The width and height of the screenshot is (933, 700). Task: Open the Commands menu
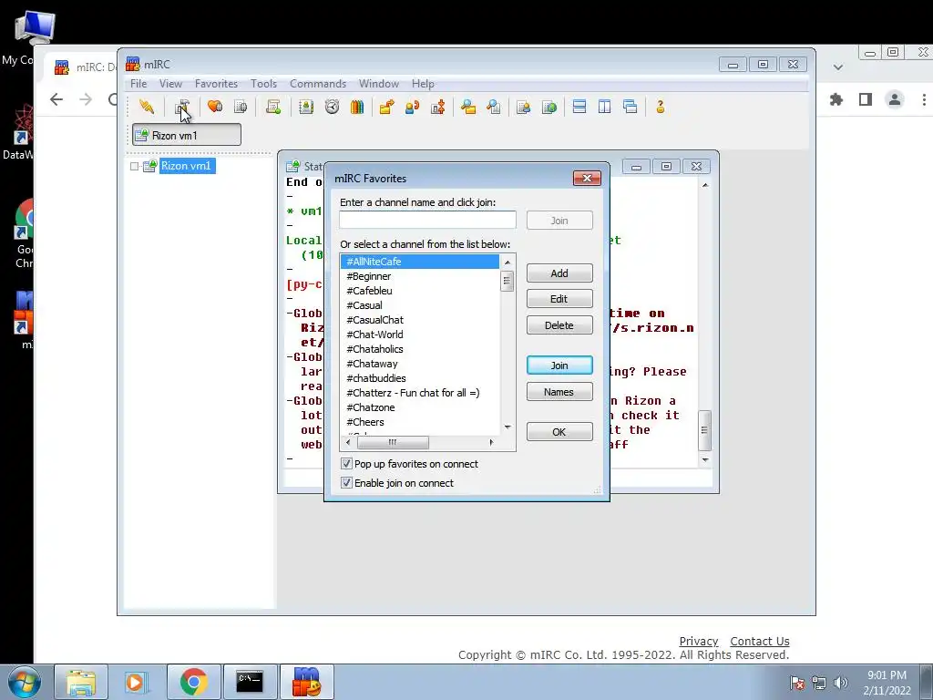click(x=318, y=84)
